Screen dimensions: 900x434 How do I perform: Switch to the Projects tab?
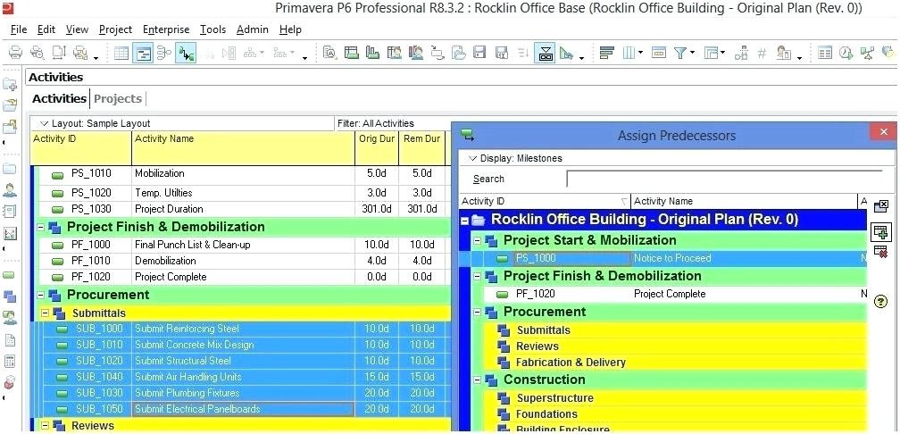tap(118, 98)
